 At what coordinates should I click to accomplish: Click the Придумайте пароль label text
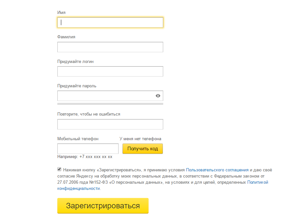77,86
